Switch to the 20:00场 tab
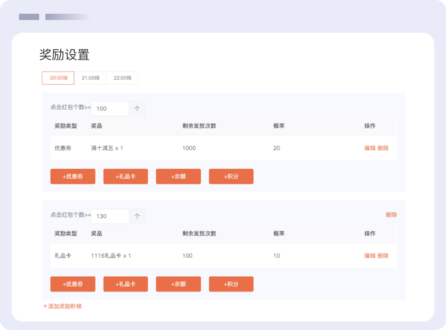This screenshot has width=446, height=330. [x=58, y=78]
